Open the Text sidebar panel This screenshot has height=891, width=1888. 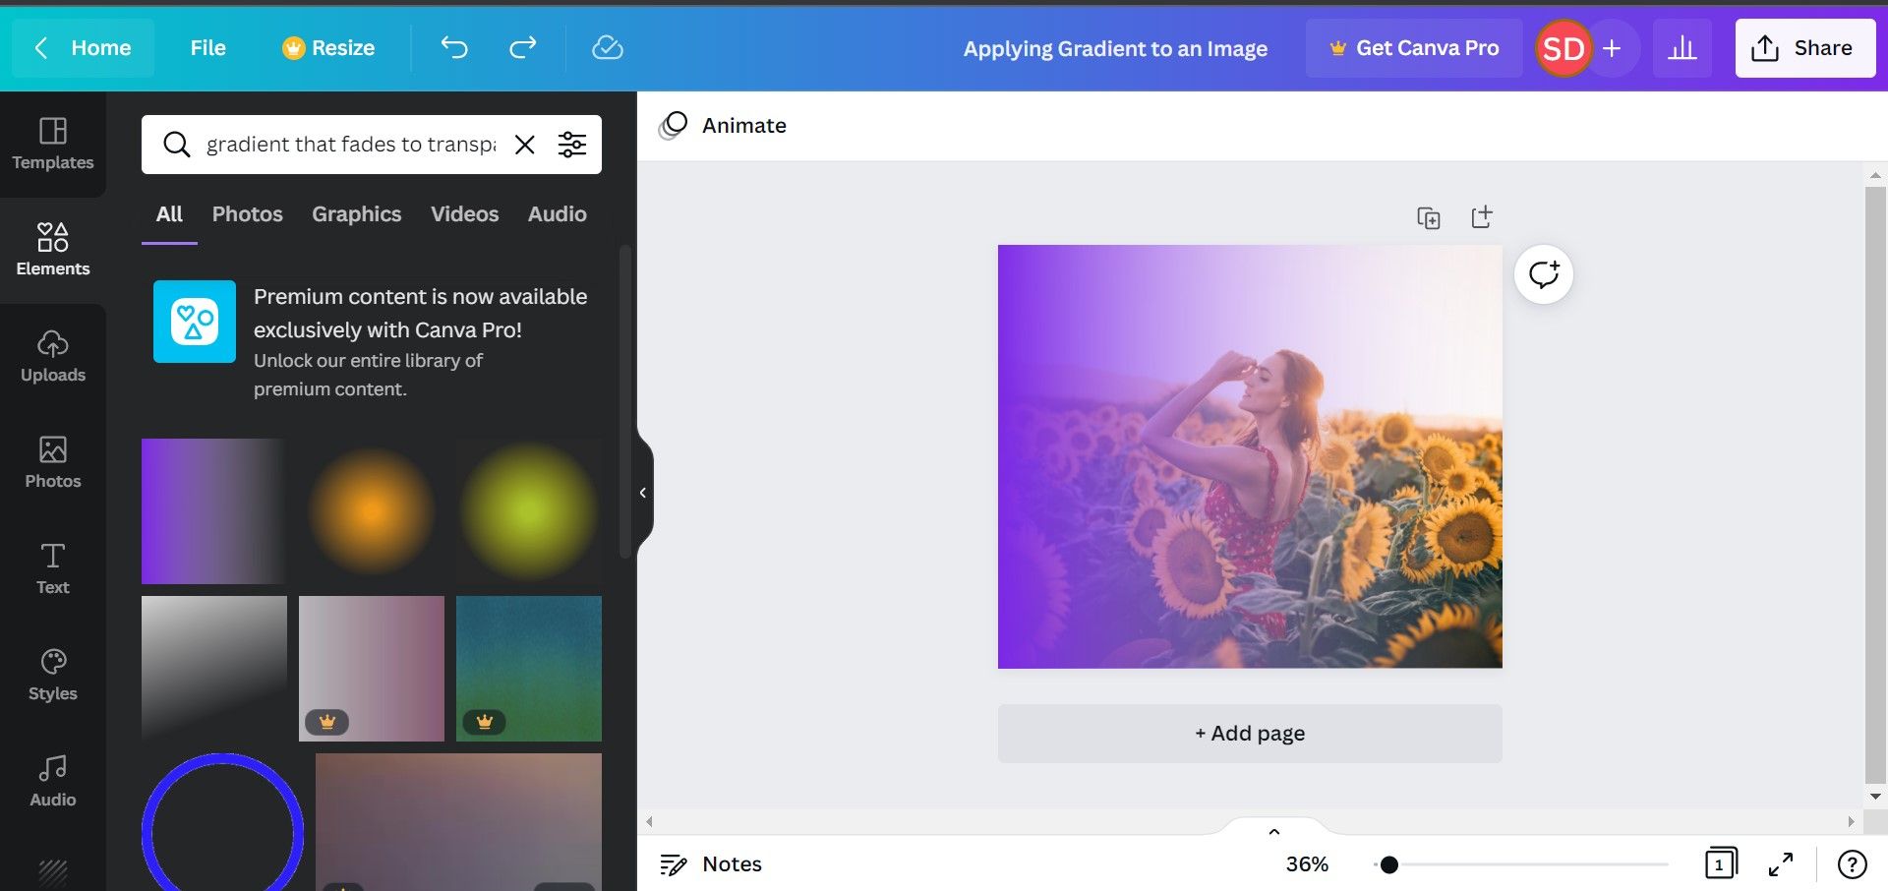coord(53,569)
